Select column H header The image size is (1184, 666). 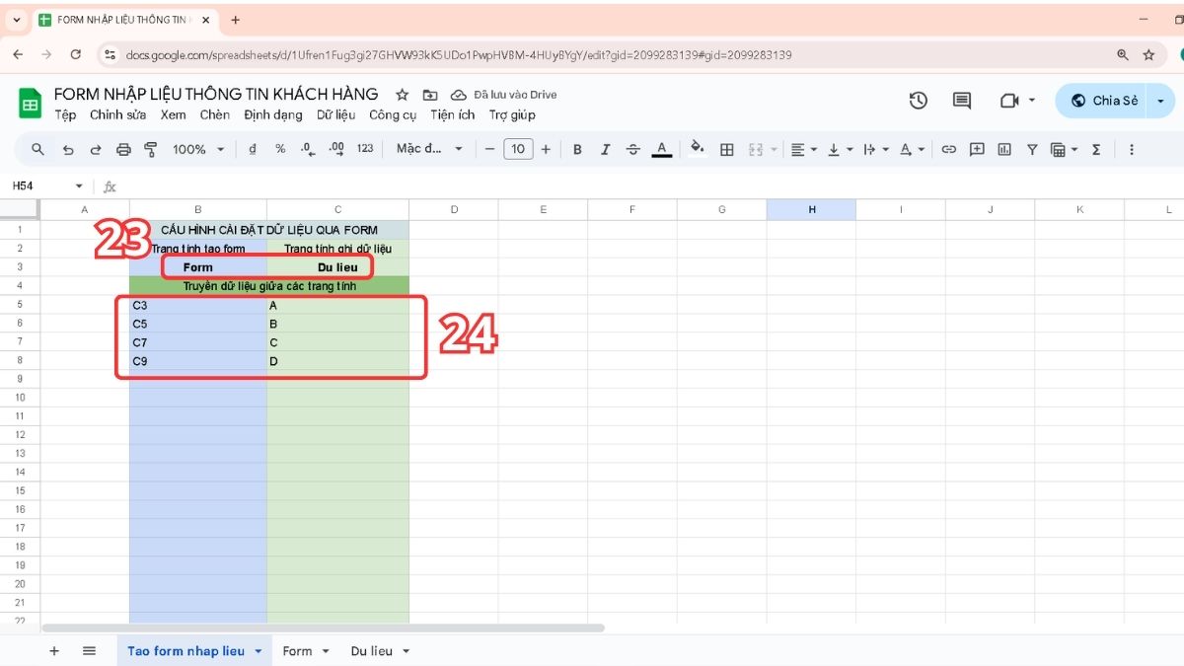[812, 209]
